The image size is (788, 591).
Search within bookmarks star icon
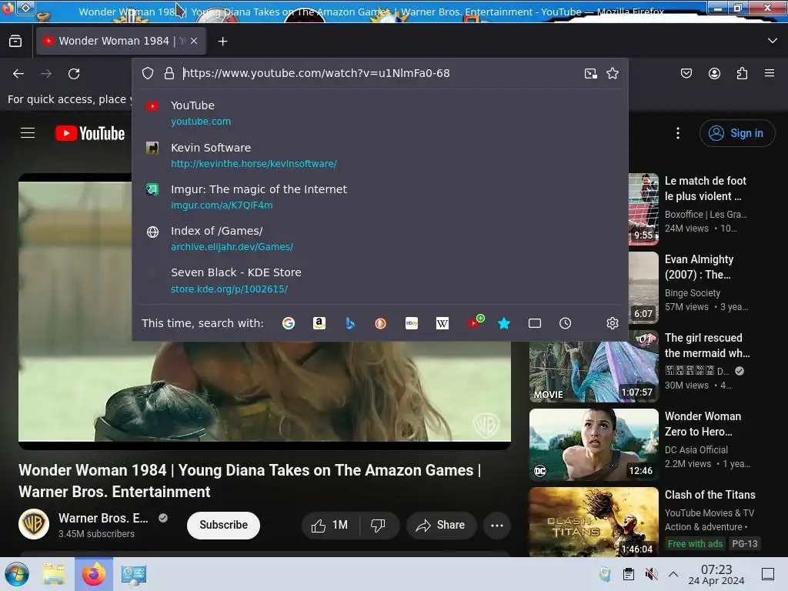tap(504, 323)
